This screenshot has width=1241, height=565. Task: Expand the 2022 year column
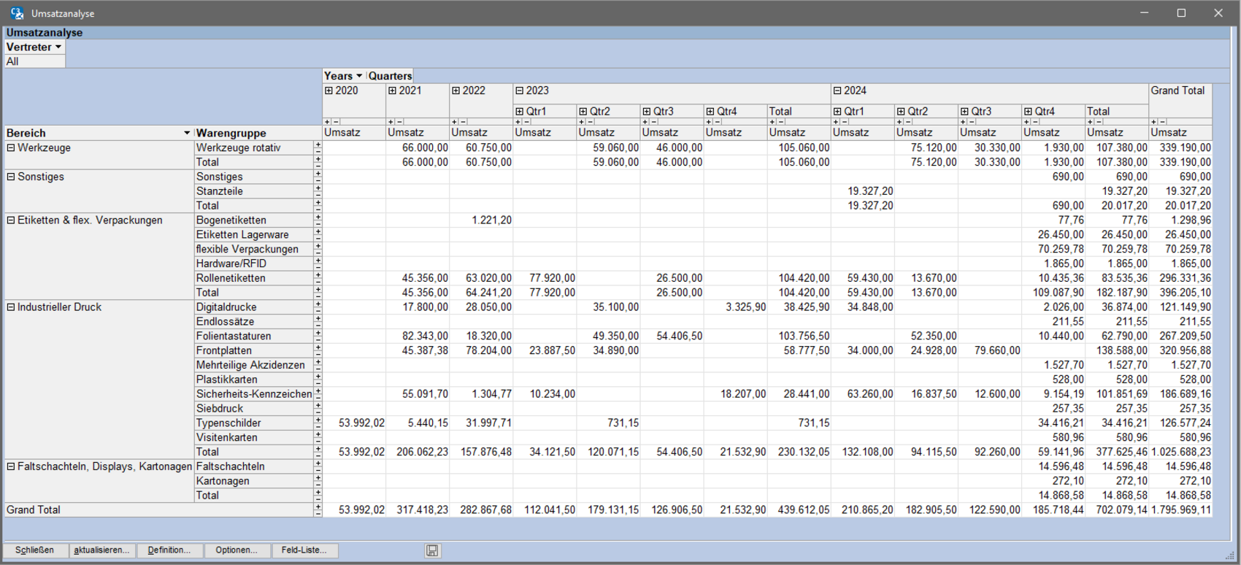click(x=456, y=91)
